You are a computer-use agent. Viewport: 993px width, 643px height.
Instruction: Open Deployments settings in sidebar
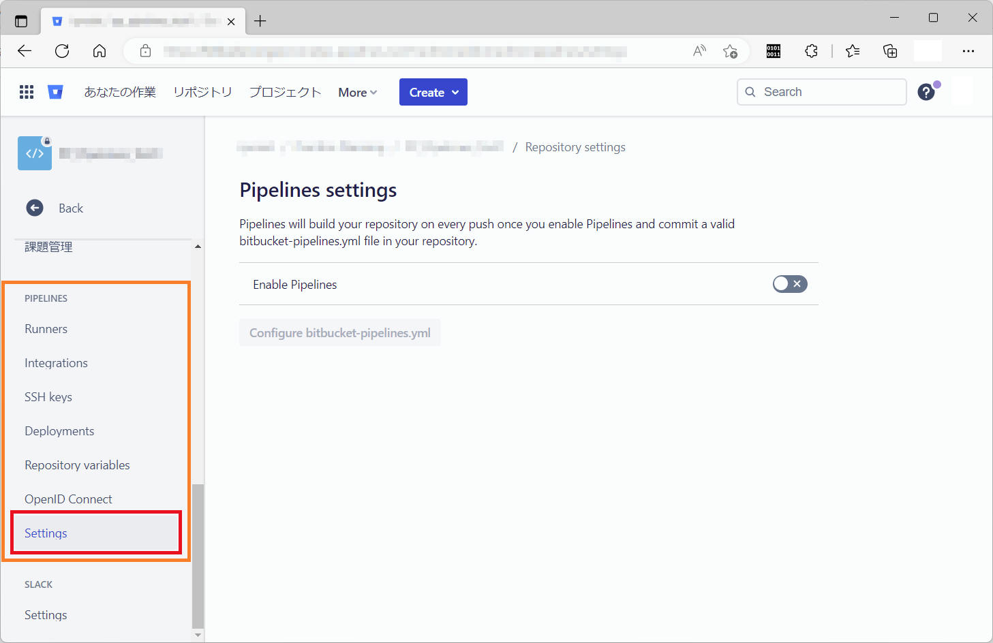pos(59,431)
